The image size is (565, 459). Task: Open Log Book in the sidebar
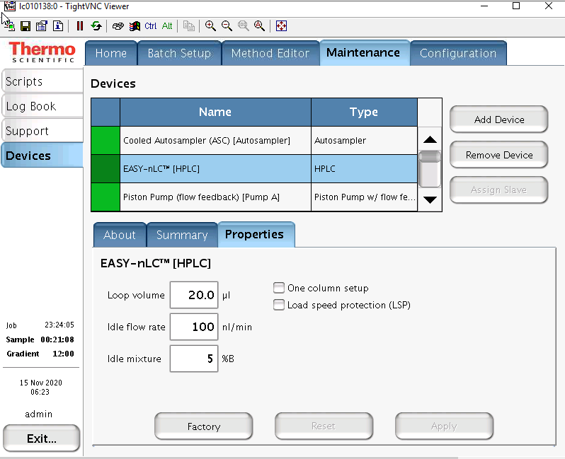42,106
